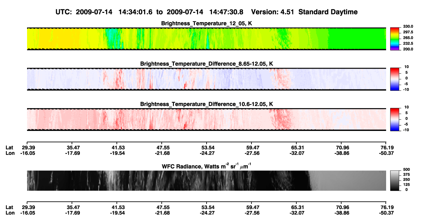Click the 232.5 colorbar label
This screenshot has height=220, width=429.
pos(408,43)
